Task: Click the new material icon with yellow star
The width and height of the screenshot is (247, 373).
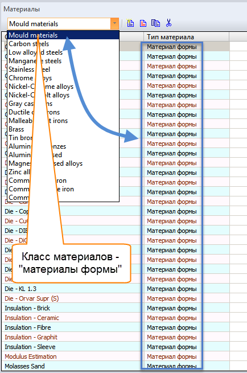Action: coord(130,23)
